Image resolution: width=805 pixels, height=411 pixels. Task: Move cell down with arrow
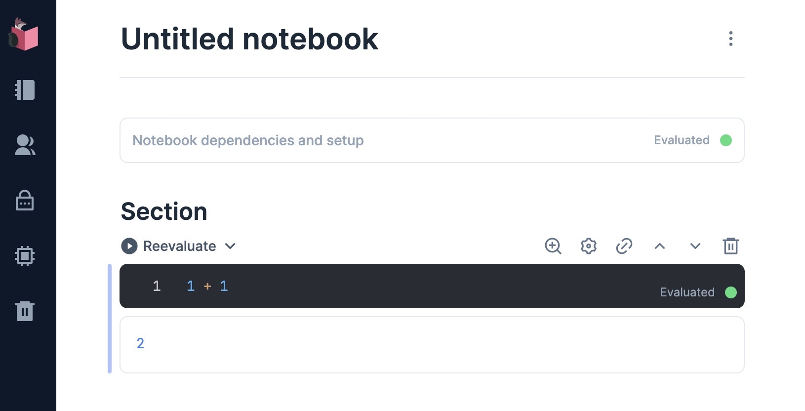pyautogui.click(x=695, y=246)
